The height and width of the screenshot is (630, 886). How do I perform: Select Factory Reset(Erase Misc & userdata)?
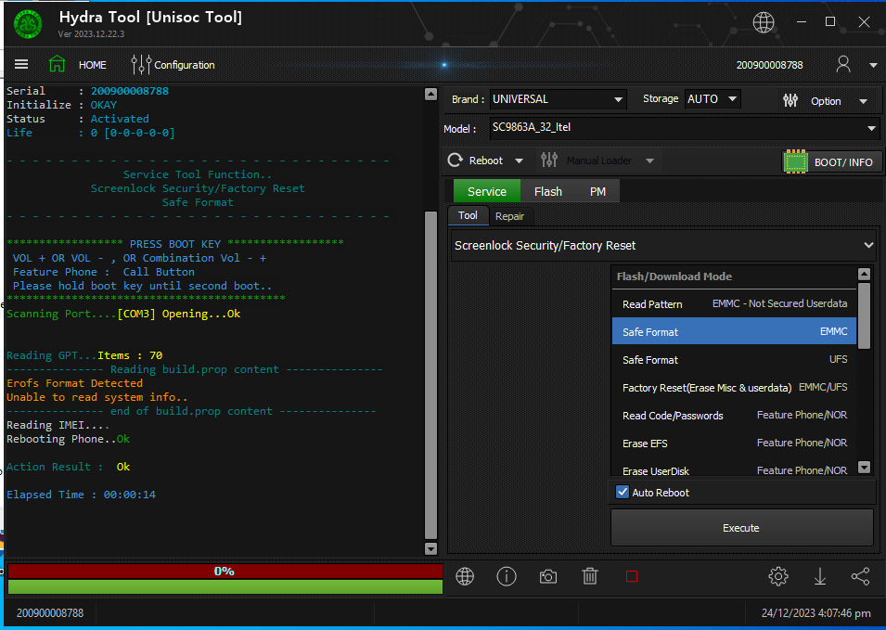(734, 388)
